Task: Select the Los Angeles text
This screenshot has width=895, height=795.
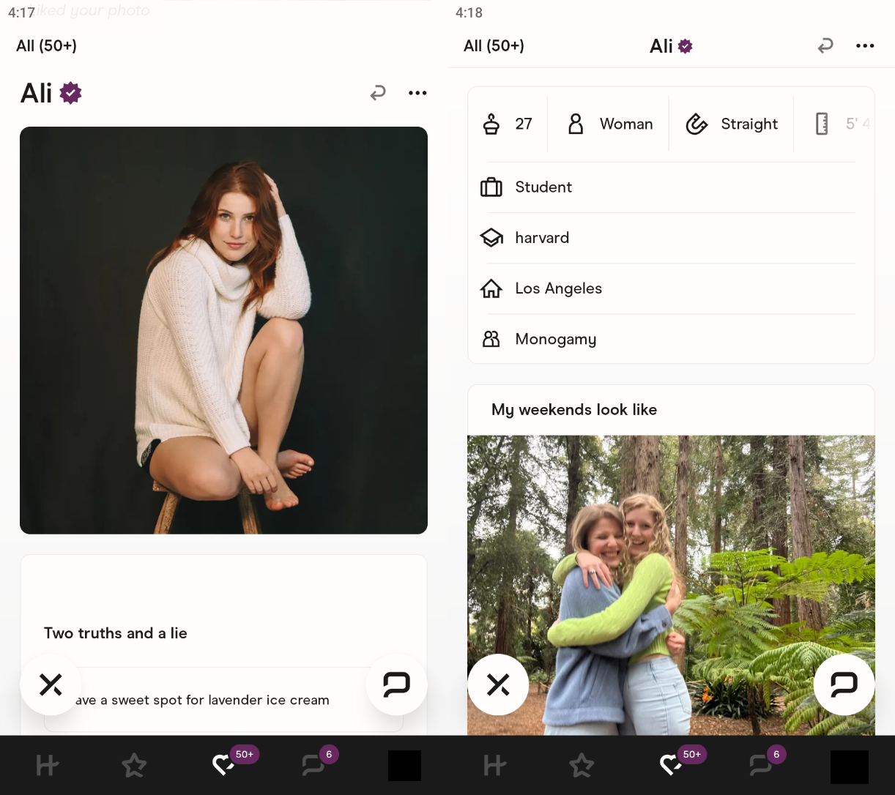Action: (x=558, y=288)
